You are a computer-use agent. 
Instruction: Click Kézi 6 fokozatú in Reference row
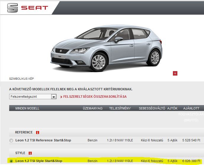click(152, 141)
